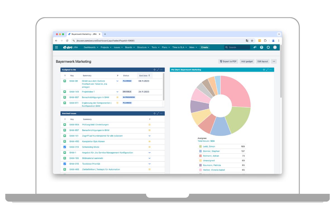Click the priority icon of BAM-804
The width and height of the screenshot is (335, 220).
pyautogui.click(x=149, y=124)
